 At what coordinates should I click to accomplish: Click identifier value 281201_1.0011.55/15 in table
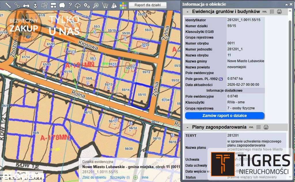pyautogui.click(x=244, y=20)
